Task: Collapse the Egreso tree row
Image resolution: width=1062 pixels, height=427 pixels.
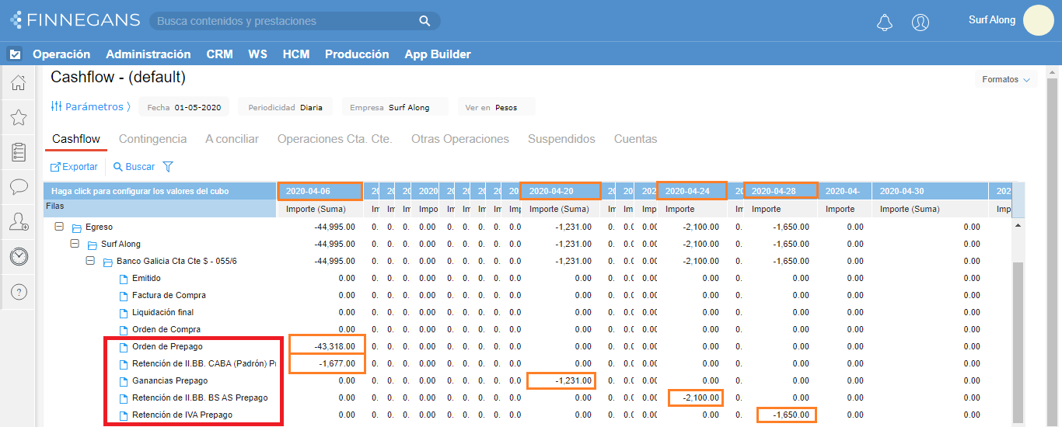Action: (x=59, y=227)
